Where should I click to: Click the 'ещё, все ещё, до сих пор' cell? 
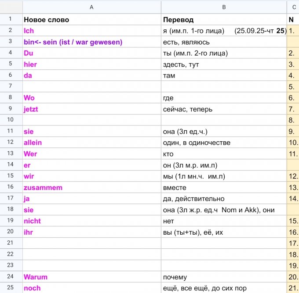224,288
